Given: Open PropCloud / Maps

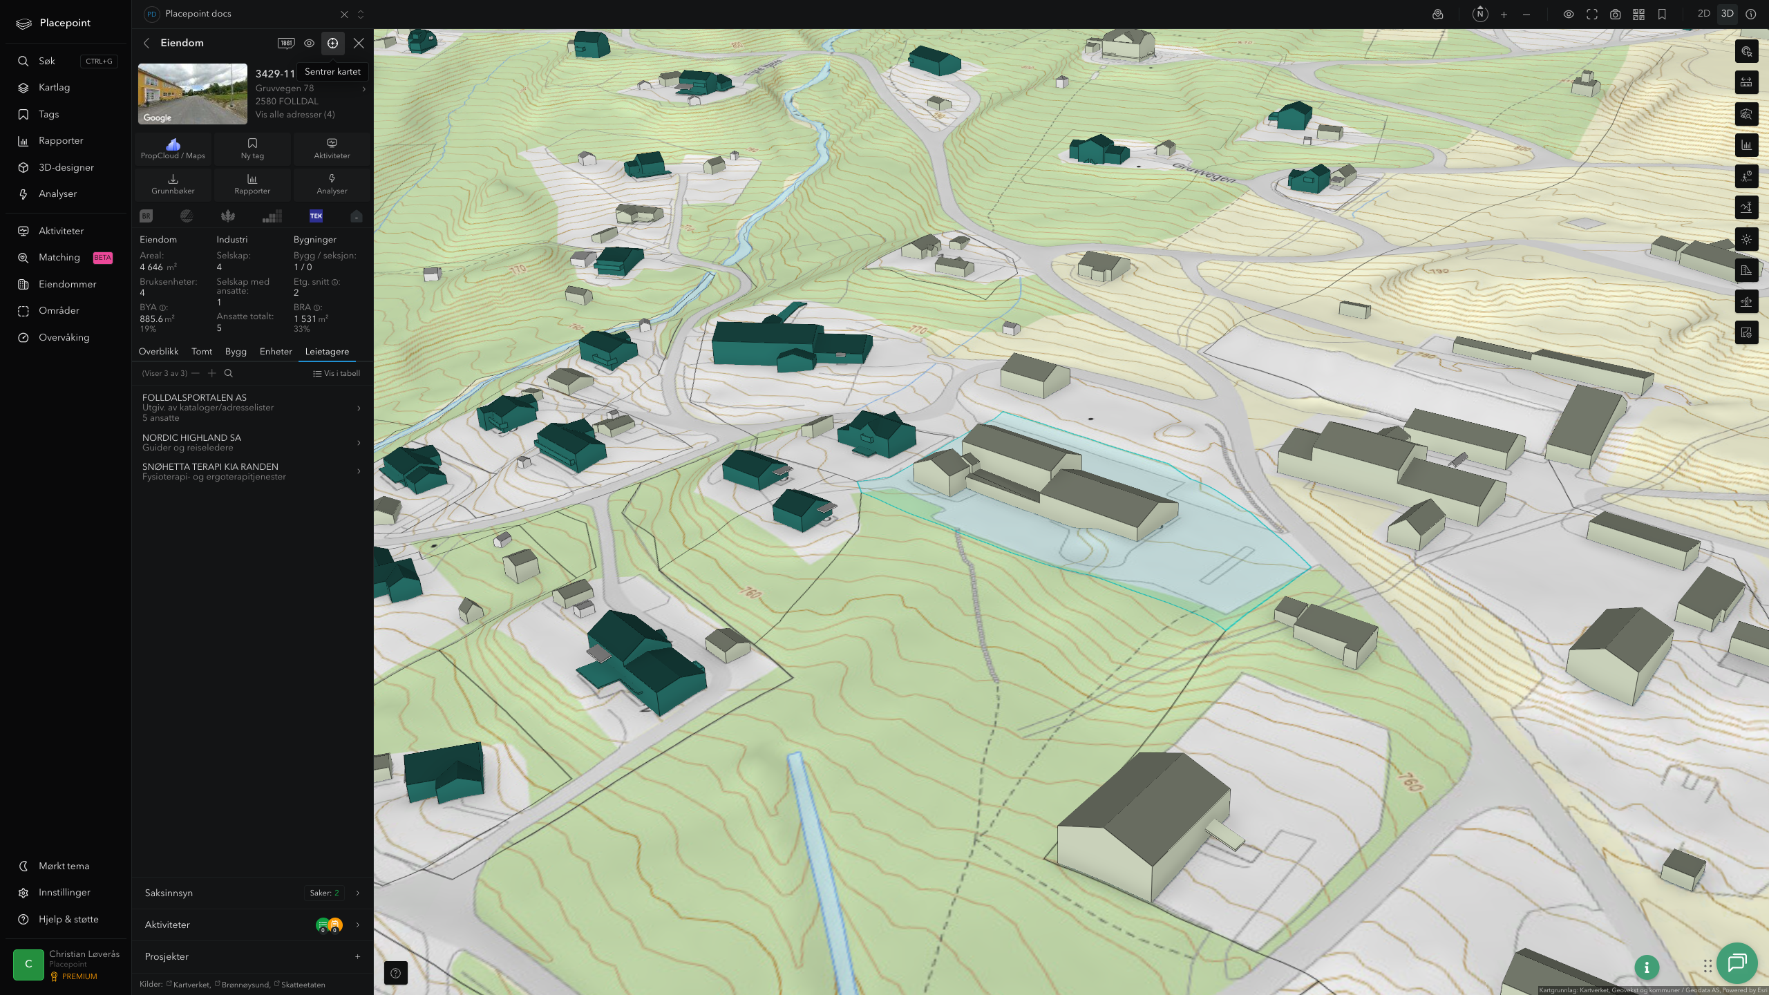Looking at the screenshot, I should [x=173, y=149].
